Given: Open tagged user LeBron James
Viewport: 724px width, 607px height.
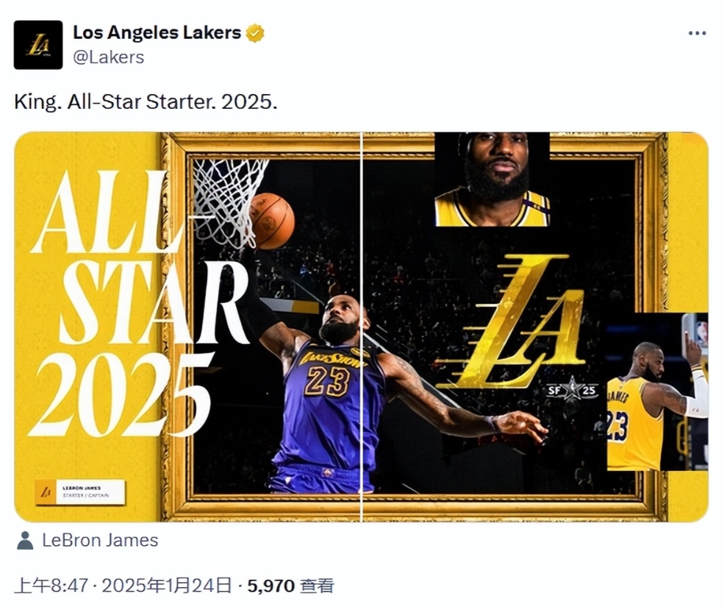Looking at the screenshot, I should 100,541.
